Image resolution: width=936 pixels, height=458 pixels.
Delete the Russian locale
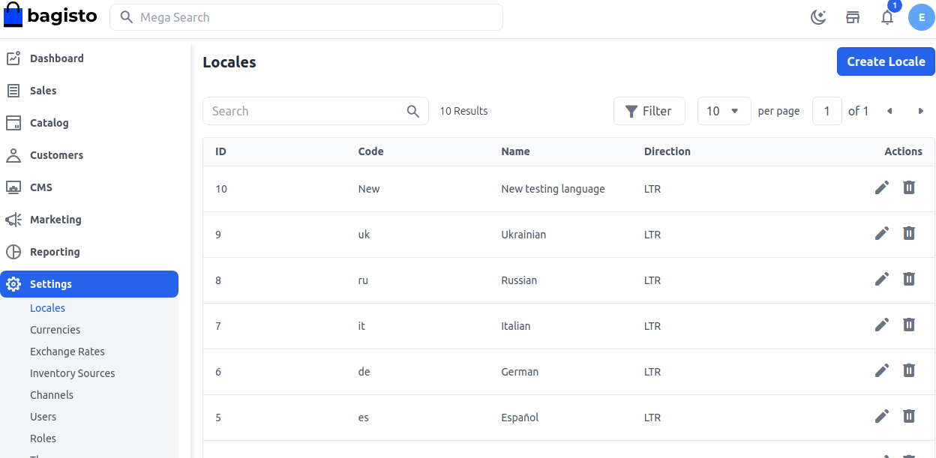909,280
